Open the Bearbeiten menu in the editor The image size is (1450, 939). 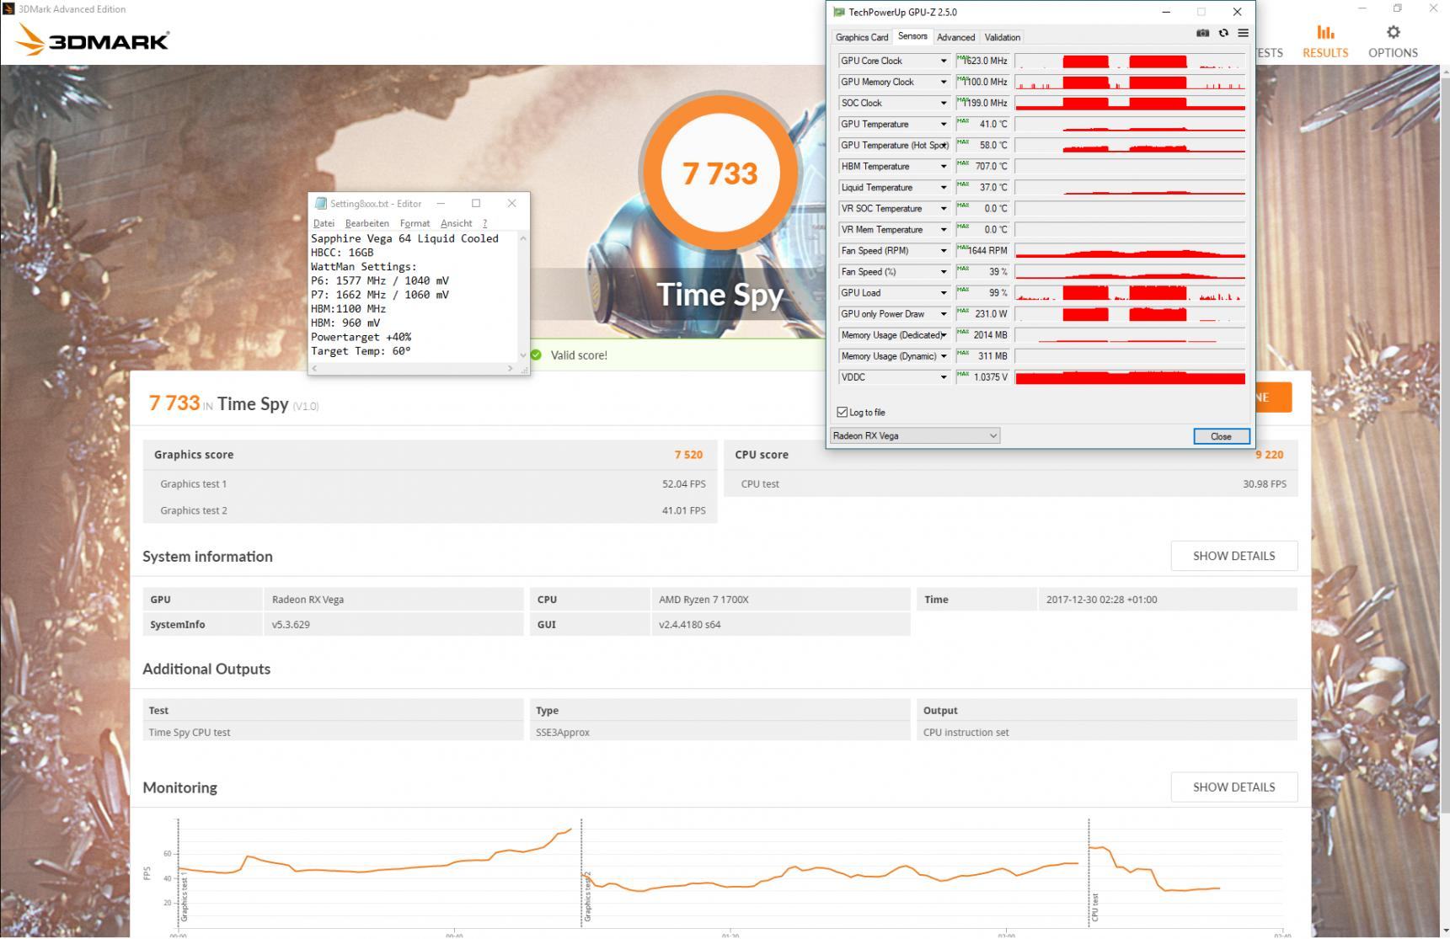pos(367,223)
